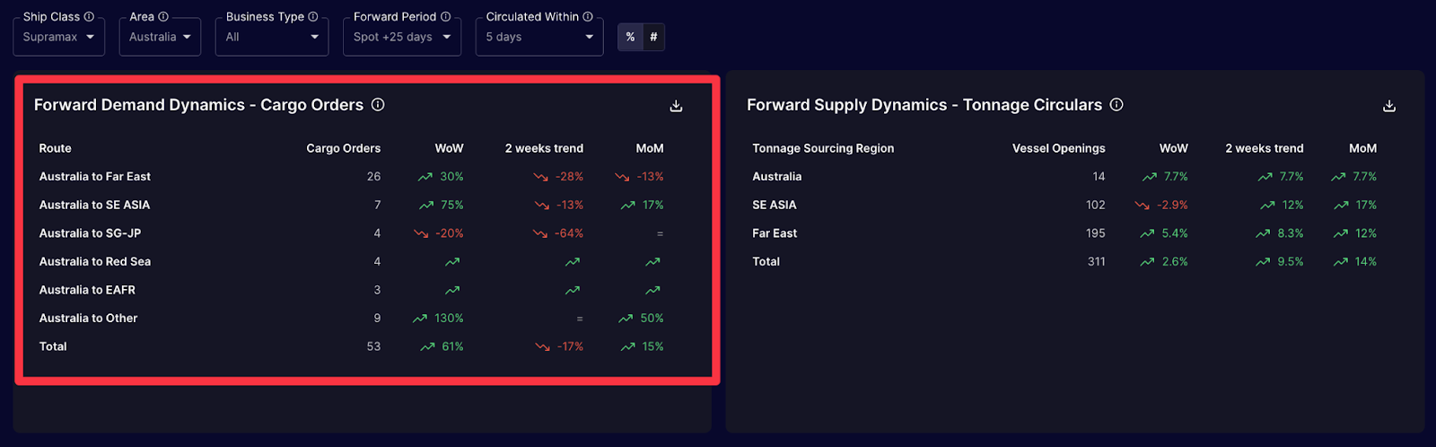Expand Circulated Within 5 days dropdown
This screenshot has width=1436, height=447.
pos(539,37)
